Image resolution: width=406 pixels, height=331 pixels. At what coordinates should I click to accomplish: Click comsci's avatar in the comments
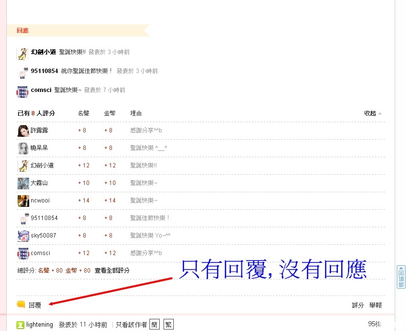(22, 91)
